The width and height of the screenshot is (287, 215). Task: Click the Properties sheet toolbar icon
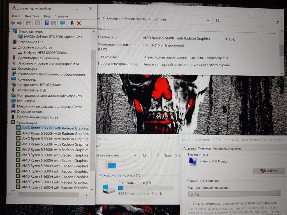[38, 23]
